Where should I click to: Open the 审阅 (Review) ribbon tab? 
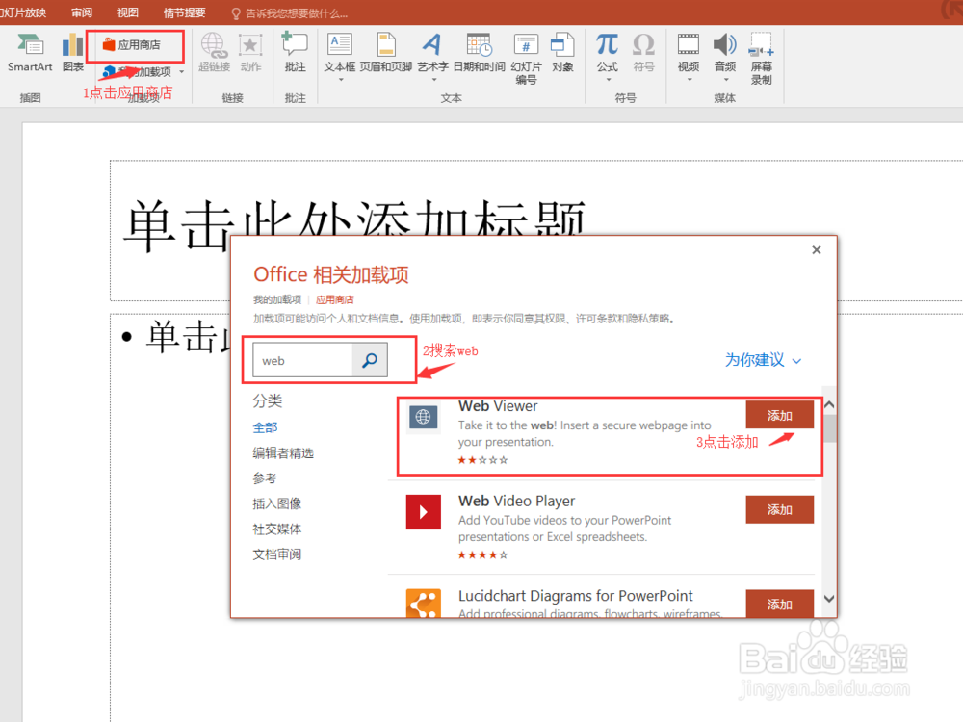coord(82,13)
